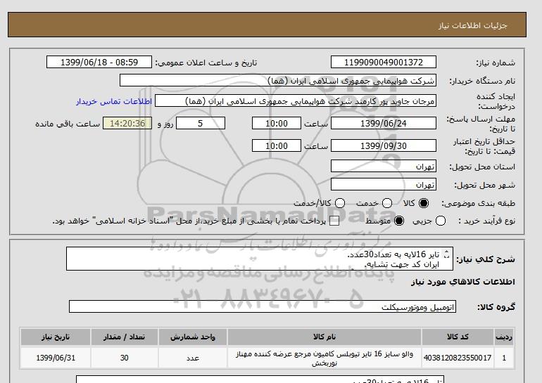Choose the جزیی purchase type radio

(441, 221)
